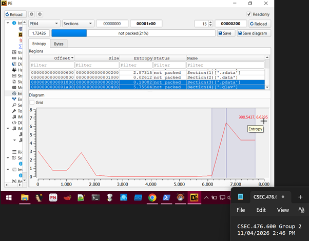Image resolution: width=309 pixels, height=241 pixels.
Task: Open Google Chrome from the taskbar
Action: coord(152,197)
